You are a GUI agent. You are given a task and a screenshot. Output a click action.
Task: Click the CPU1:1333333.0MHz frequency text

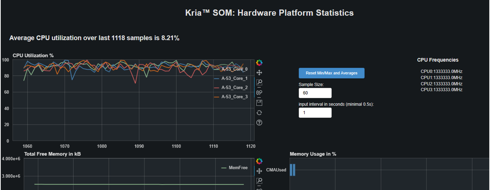[x=441, y=78]
